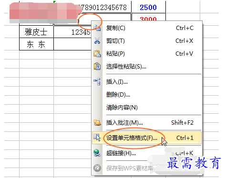Click the clipboard Paste icon
This screenshot has height=178, width=225.
(97, 54)
